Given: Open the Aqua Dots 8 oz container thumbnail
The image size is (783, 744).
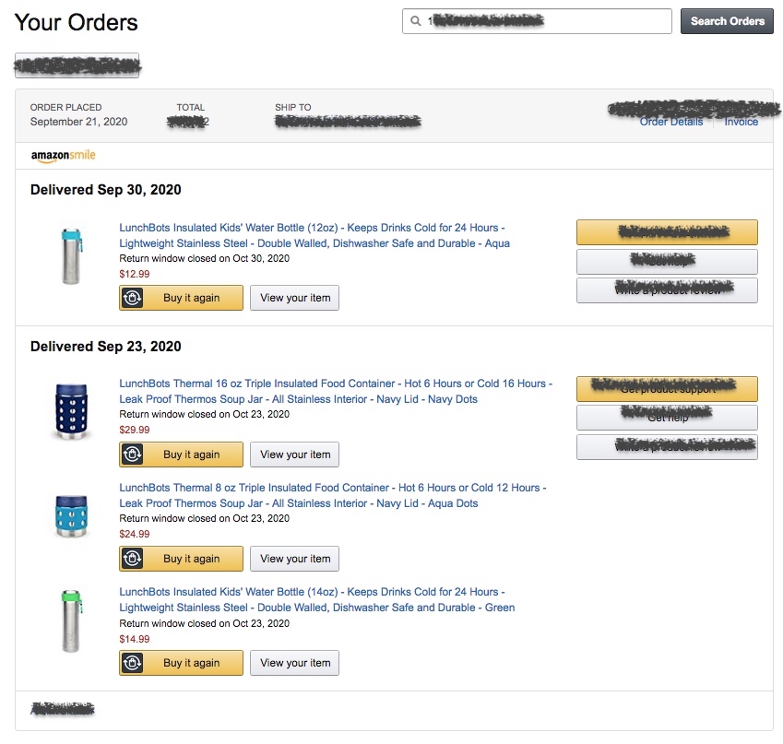Looking at the screenshot, I should [72, 515].
